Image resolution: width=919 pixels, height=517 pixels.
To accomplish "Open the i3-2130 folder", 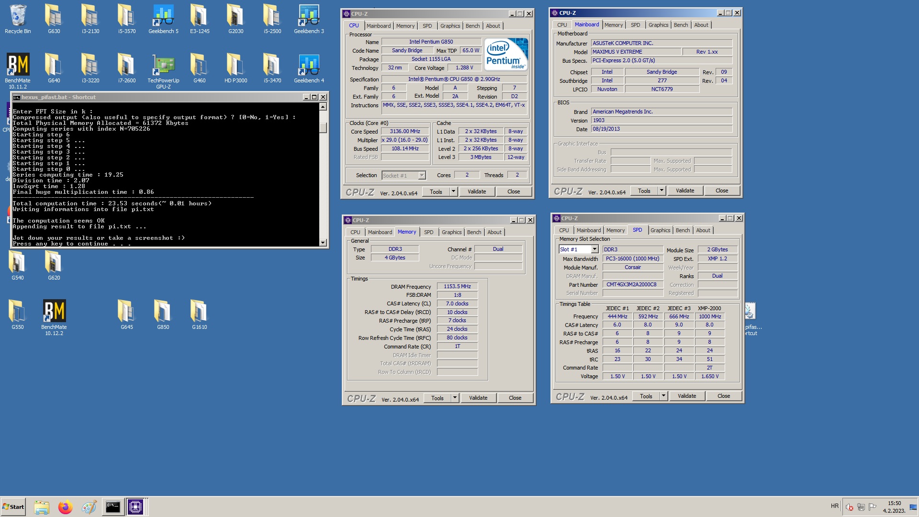I will (x=90, y=19).
